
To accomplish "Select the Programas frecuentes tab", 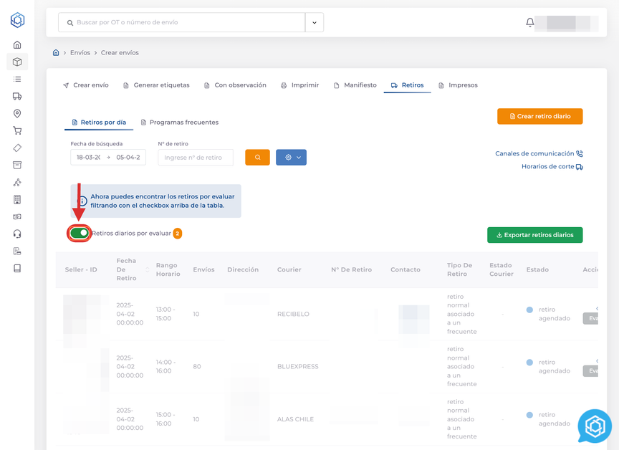I will point(179,123).
